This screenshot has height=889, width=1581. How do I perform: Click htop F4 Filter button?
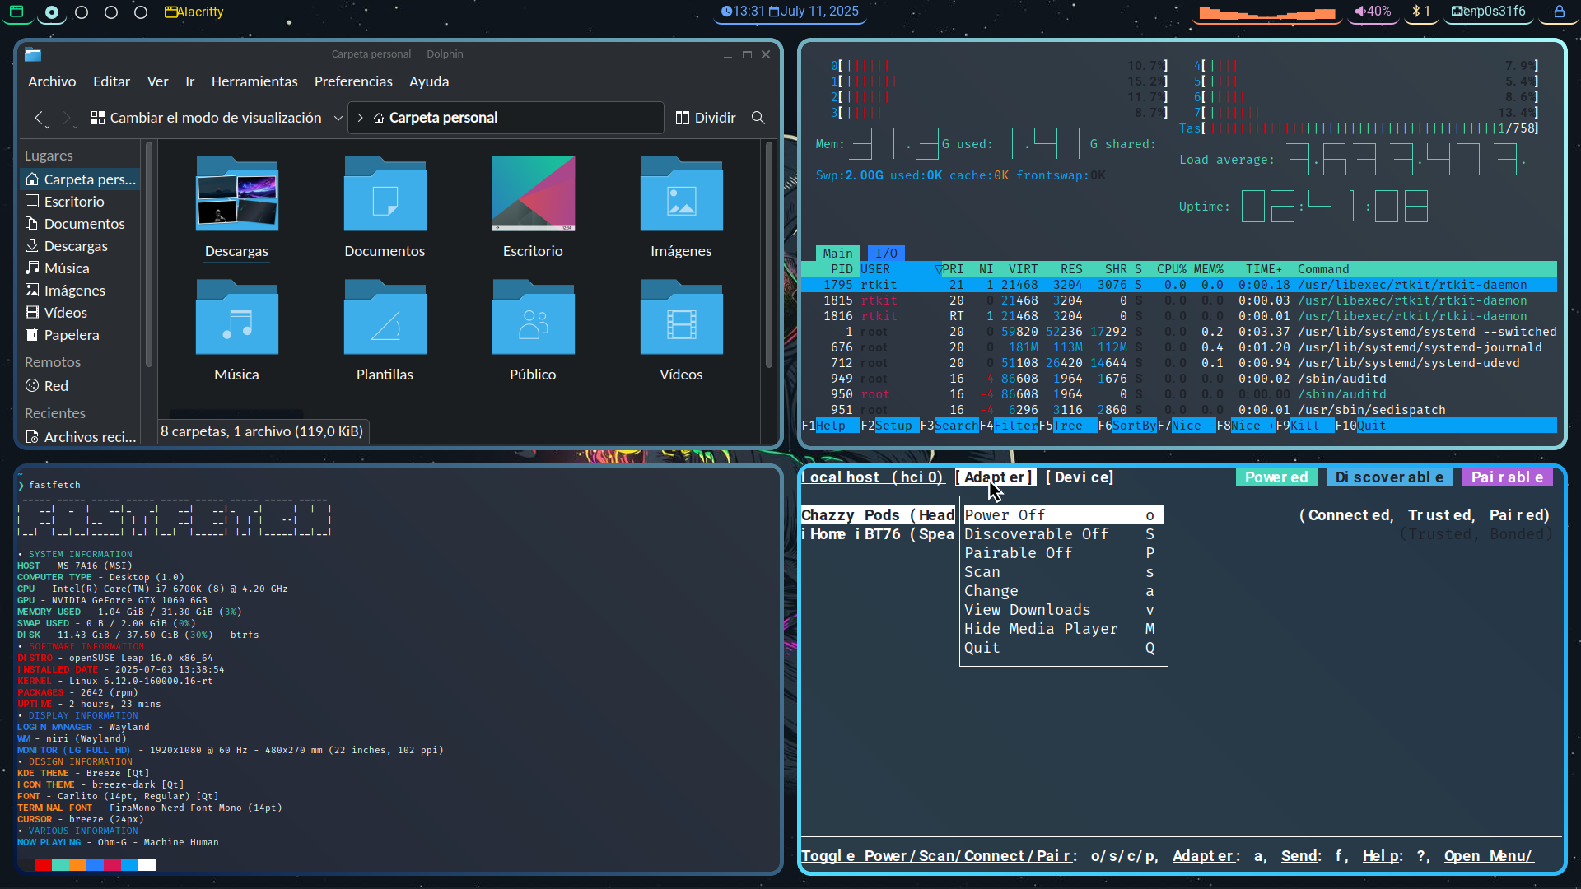[1008, 426]
